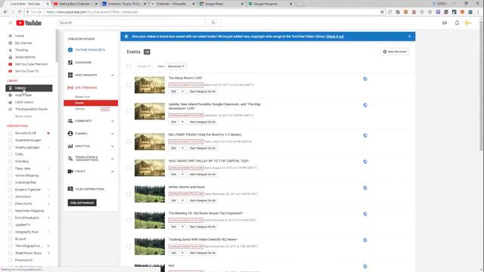The image size is (484, 272).
Task: Tick checkbox for The Meeting #5 event
Action: point(129,220)
